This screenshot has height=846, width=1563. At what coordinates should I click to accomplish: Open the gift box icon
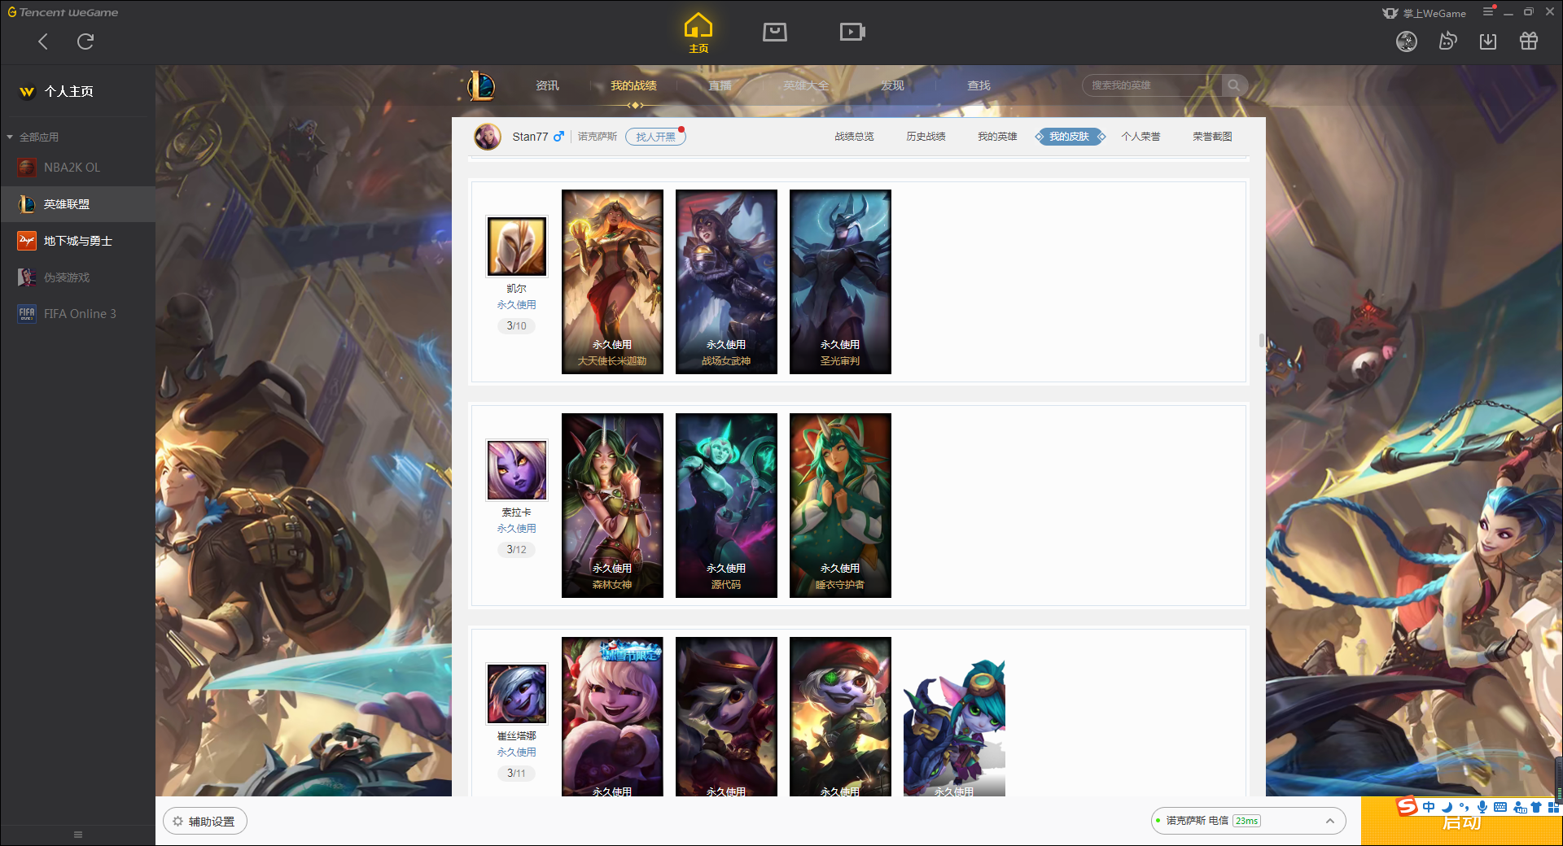[x=1529, y=41]
